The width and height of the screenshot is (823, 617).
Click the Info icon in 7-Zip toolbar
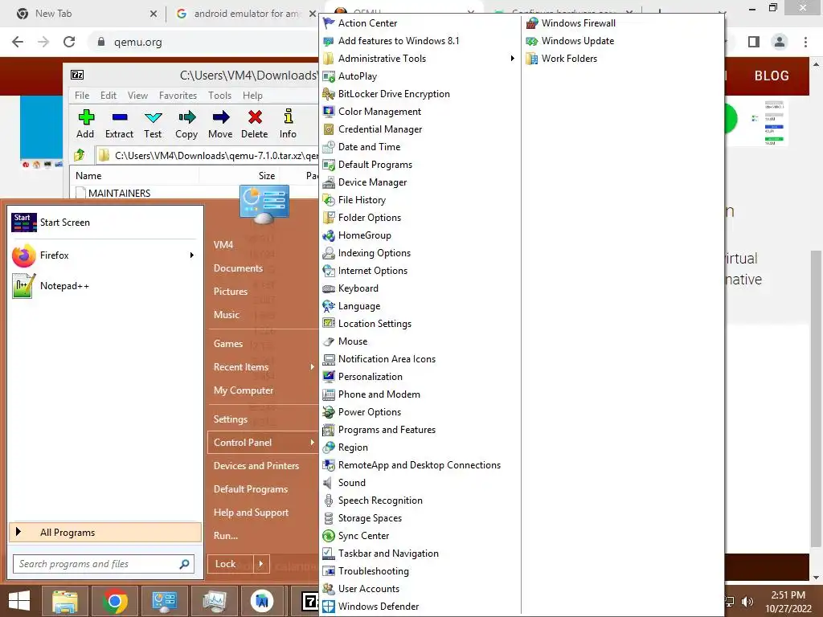coord(289,116)
